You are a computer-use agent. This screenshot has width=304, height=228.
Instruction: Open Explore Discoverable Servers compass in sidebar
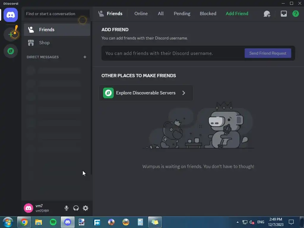pyautogui.click(x=11, y=51)
